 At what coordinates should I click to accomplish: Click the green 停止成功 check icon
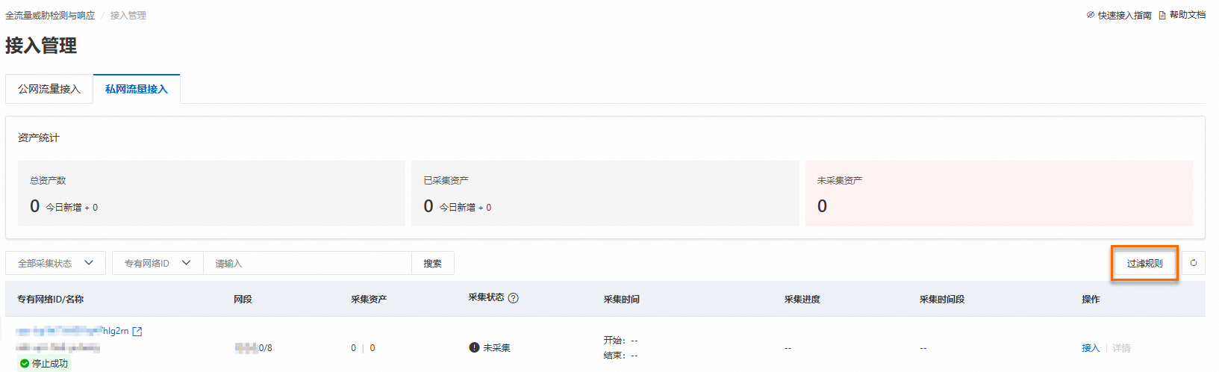pos(25,364)
